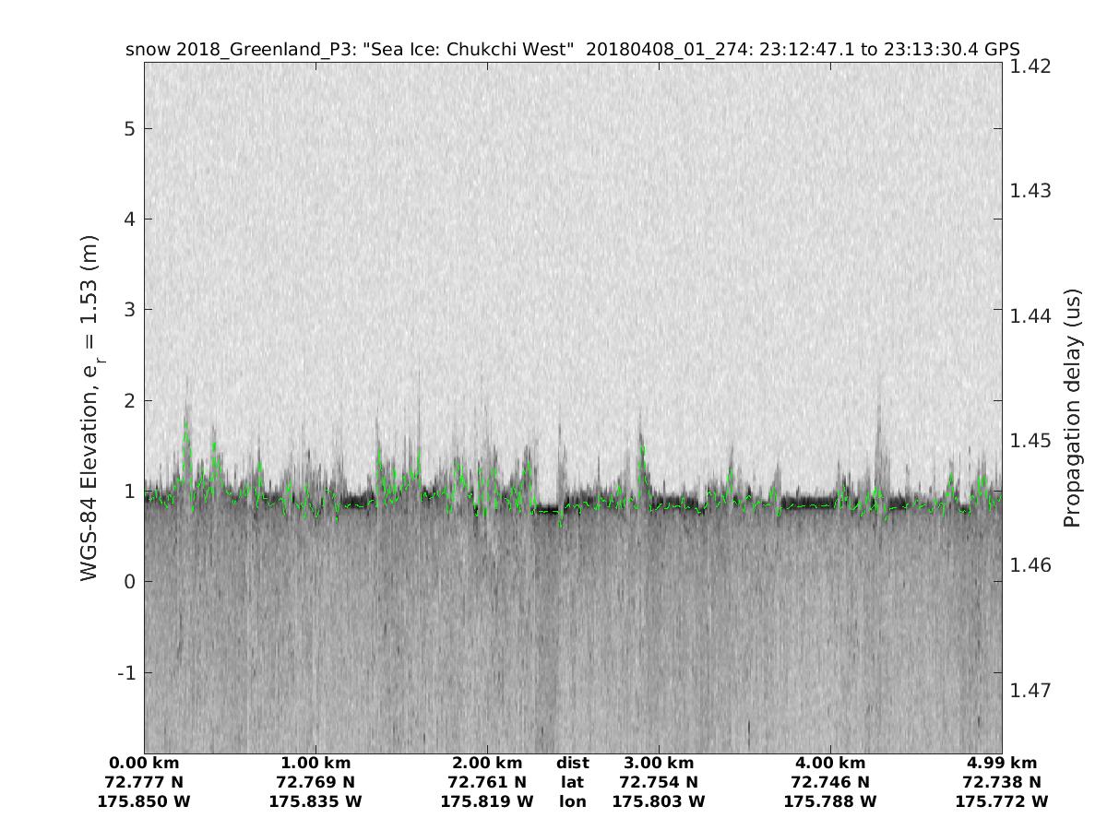The height and width of the screenshot is (830, 1107).
Task: Select the 0.00 km distance tick label
Action: pyautogui.click(x=144, y=763)
